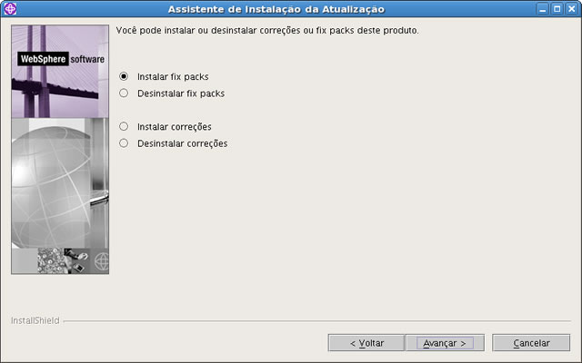The height and width of the screenshot is (363, 582).
Task: Choose Desinstalar fix packs option
Action: [x=124, y=93]
